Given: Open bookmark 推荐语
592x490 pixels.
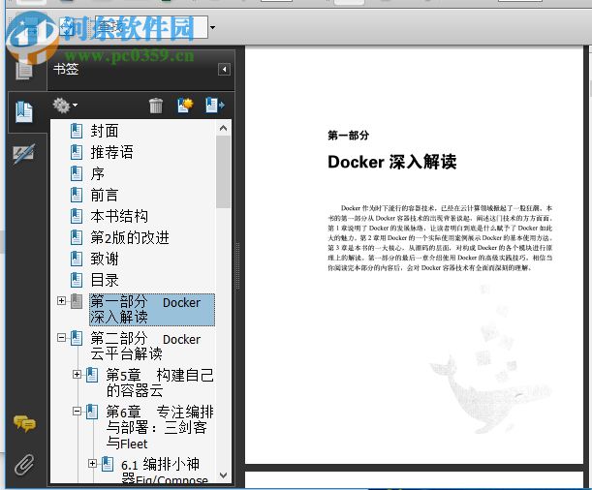Looking at the screenshot, I should click(x=111, y=152).
